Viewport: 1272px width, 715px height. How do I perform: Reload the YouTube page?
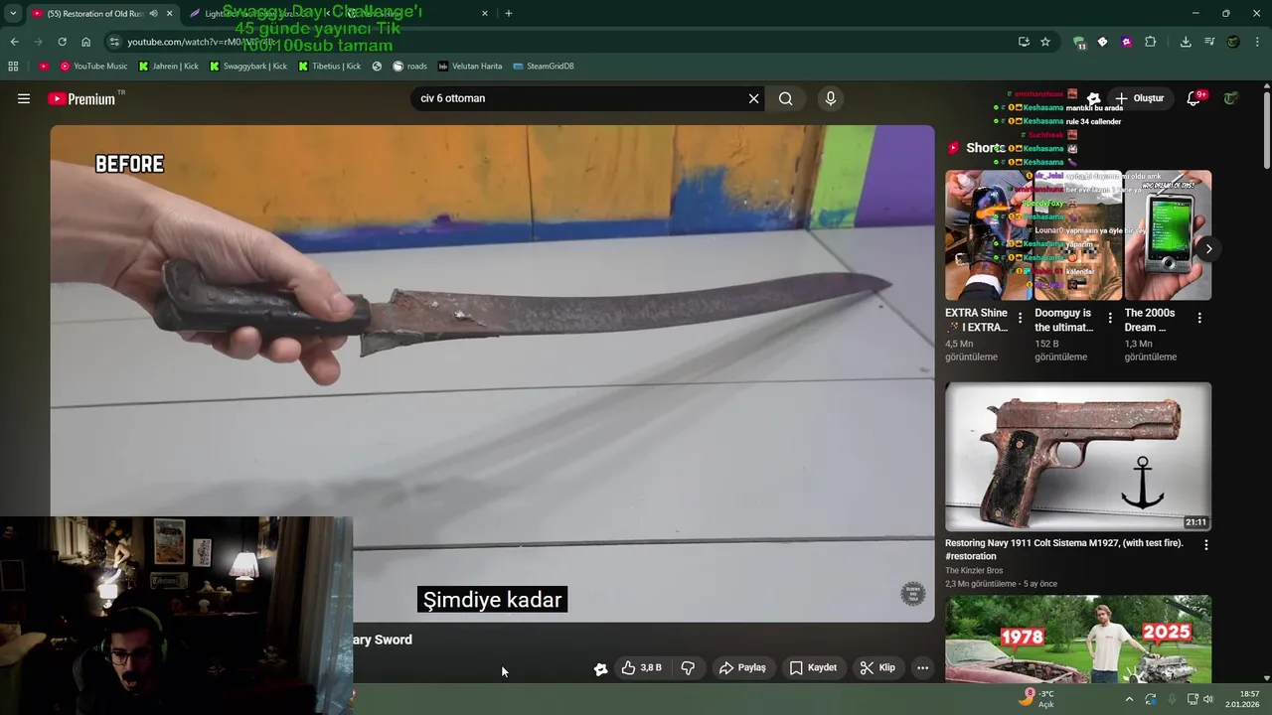point(62,42)
